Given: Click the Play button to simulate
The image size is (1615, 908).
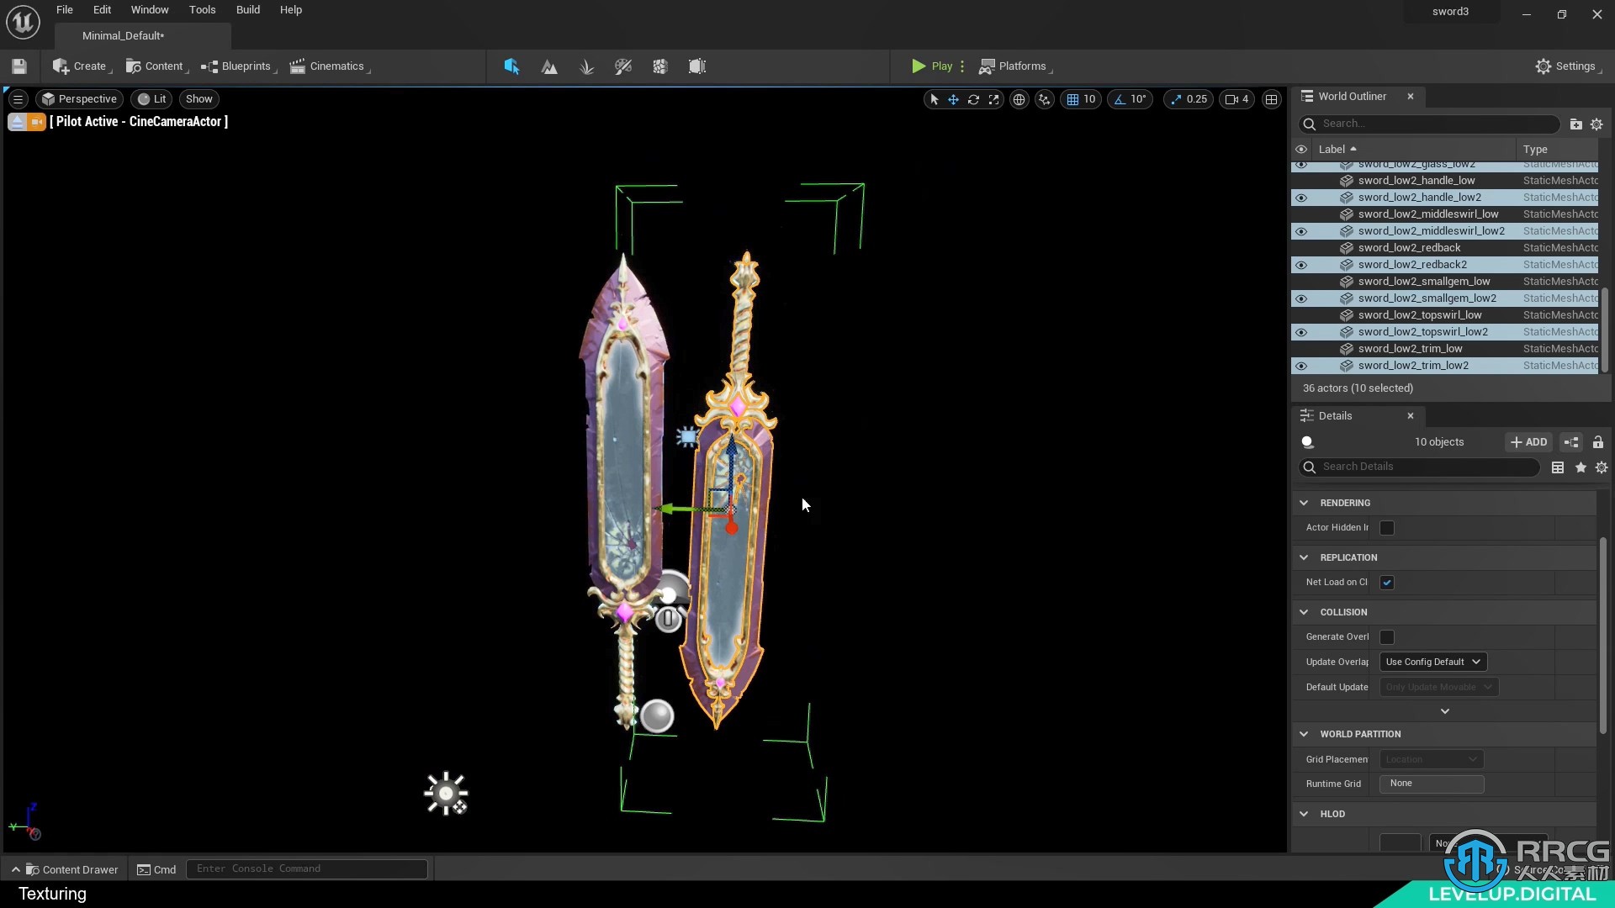Looking at the screenshot, I should point(930,66).
